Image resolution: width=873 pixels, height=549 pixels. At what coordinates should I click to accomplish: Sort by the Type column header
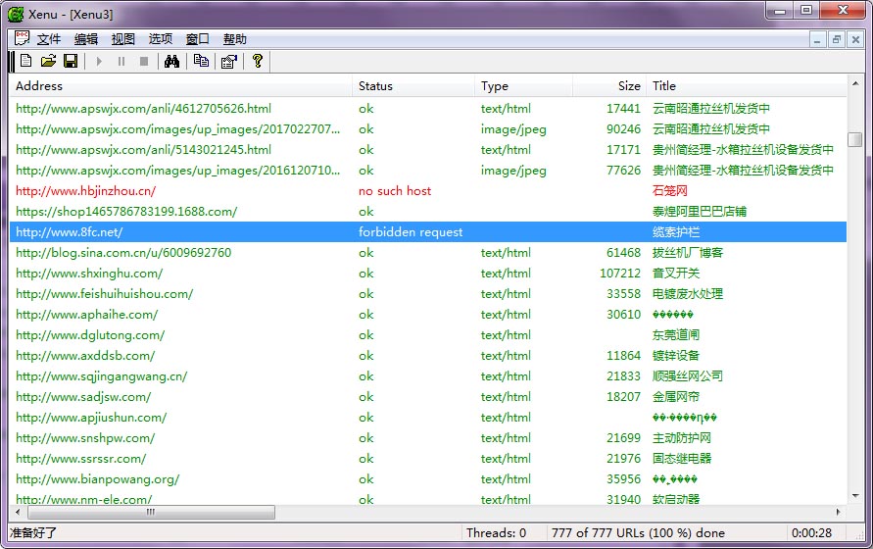(523, 86)
